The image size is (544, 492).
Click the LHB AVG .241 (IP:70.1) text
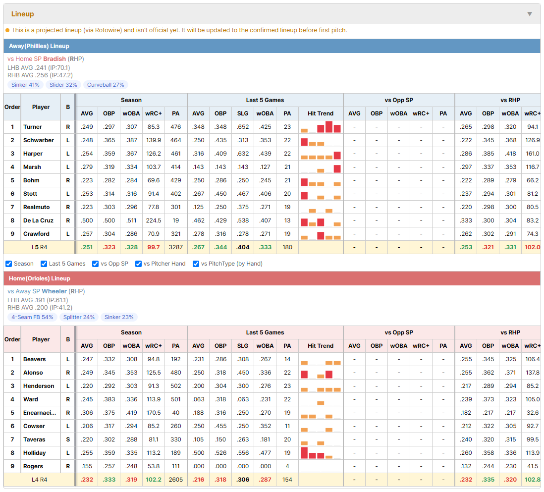pyautogui.click(x=39, y=68)
